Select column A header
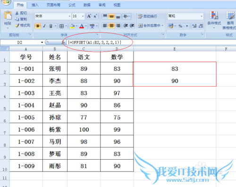Viewport: 236px width, 187px height. (x=26, y=49)
